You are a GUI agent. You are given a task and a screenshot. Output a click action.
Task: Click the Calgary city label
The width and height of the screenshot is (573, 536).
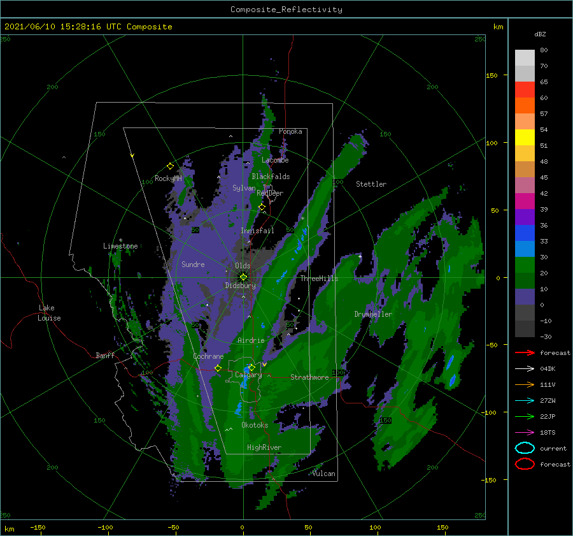click(248, 375)
